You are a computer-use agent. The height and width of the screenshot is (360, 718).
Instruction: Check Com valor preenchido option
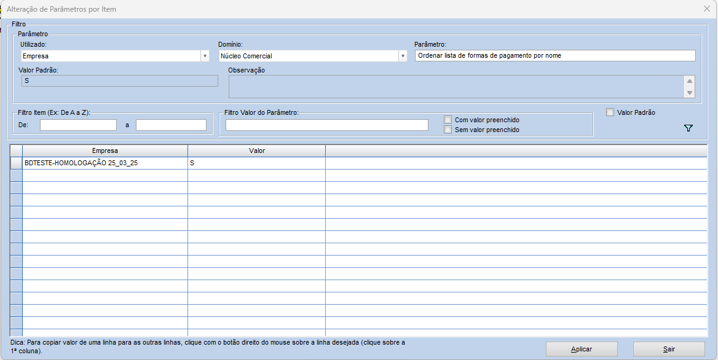(x=448, y=120)
